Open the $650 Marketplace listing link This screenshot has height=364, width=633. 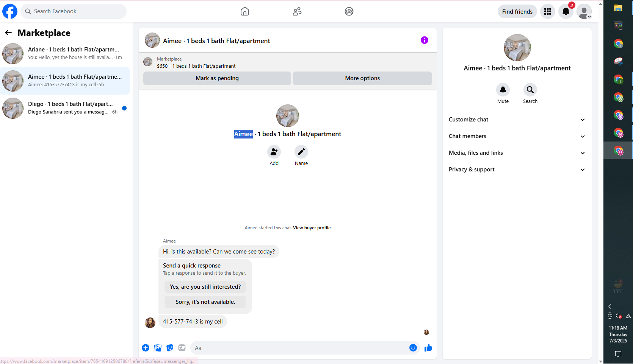coord(196,66)
